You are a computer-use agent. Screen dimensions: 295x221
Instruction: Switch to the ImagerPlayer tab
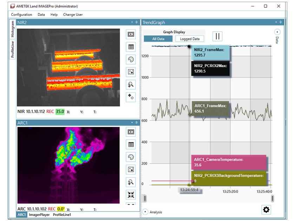click(39, 214)
